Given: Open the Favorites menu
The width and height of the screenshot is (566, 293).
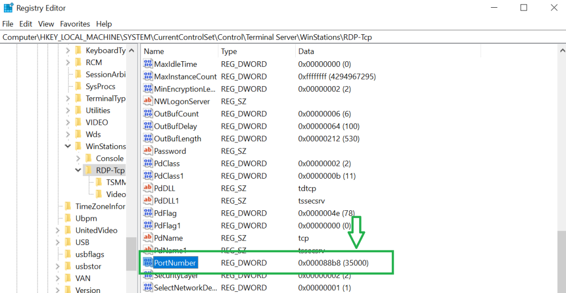Looking at the screenshot, I should coord(75,24).
